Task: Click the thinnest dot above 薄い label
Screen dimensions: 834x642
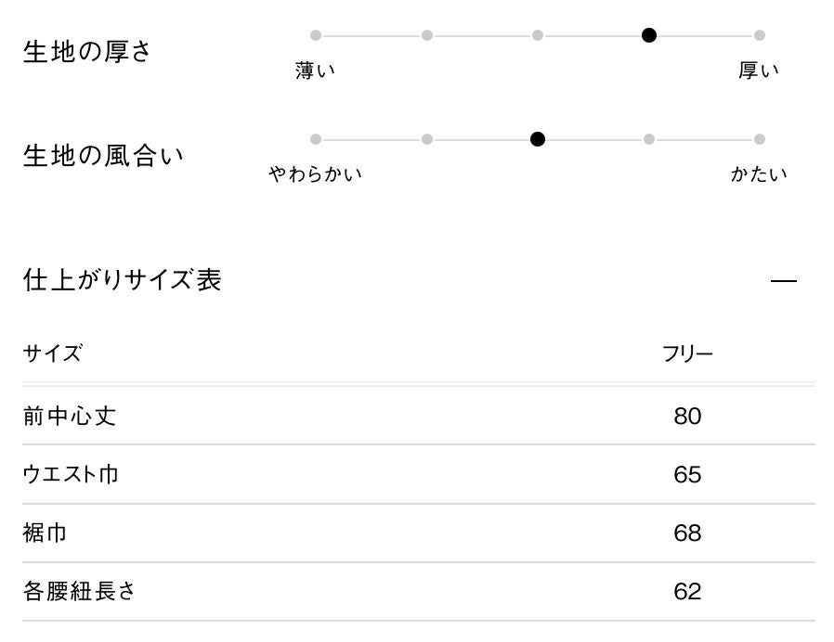Action: [316, 35]
